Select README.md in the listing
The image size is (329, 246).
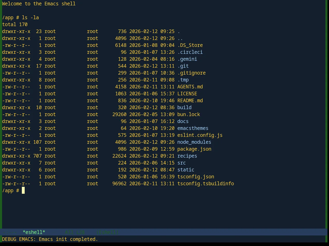190,100
